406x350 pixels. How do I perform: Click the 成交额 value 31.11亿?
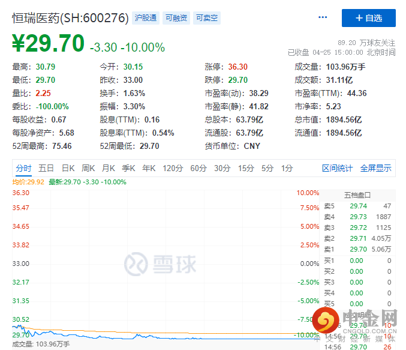[x=339, y=80]
